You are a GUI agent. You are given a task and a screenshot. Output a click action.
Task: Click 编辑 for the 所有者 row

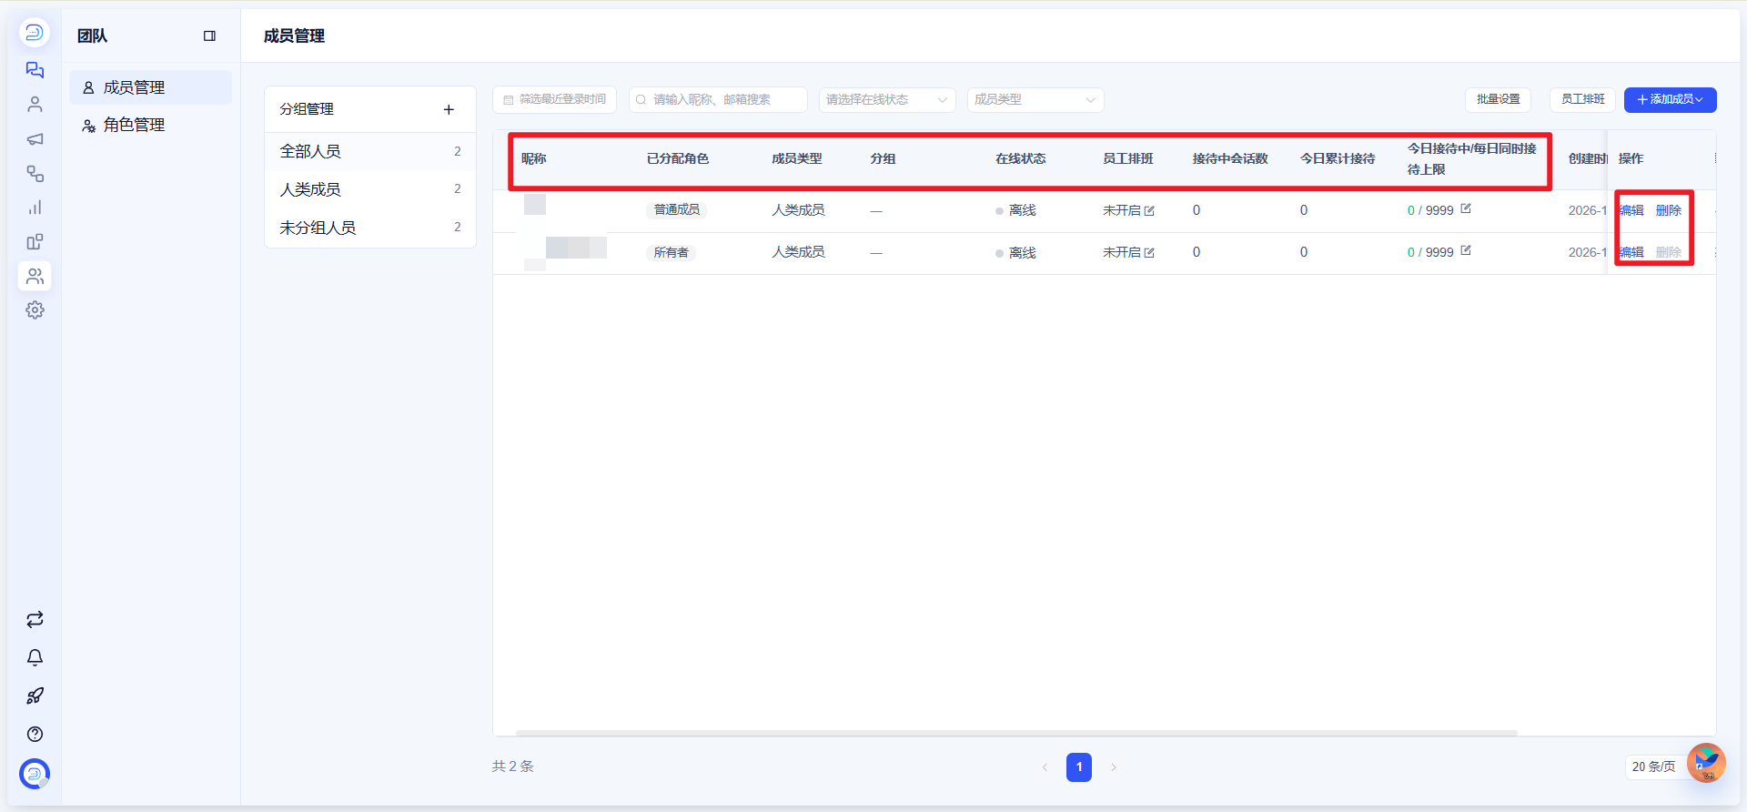point(1631,252)
